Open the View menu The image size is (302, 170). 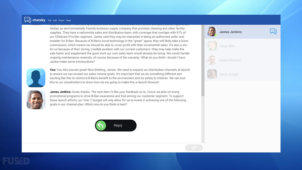pyautogui.click(x=68, y=20)
